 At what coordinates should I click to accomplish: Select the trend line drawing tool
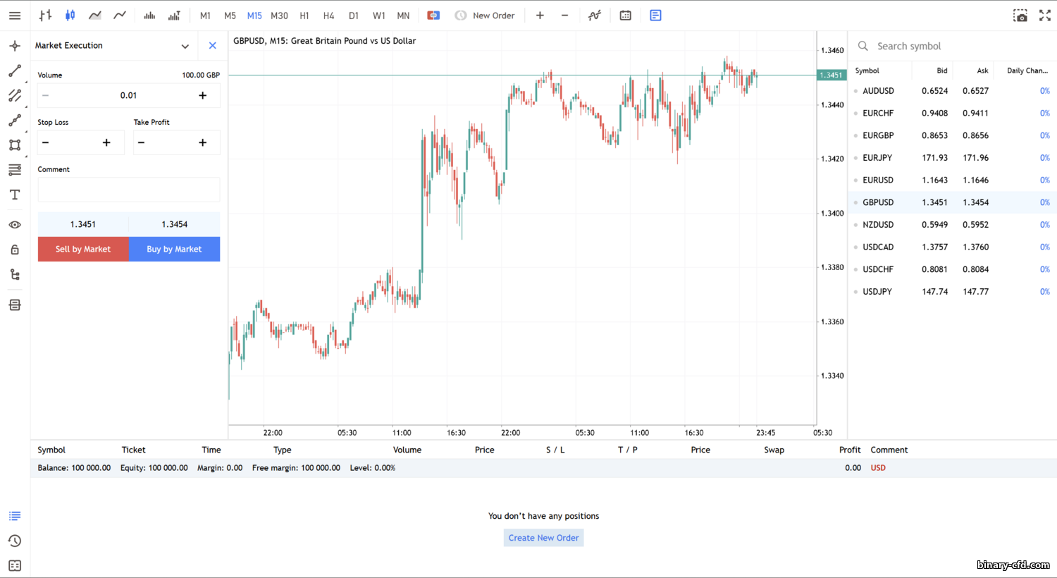pyautogui.click(x=15, y=71)
